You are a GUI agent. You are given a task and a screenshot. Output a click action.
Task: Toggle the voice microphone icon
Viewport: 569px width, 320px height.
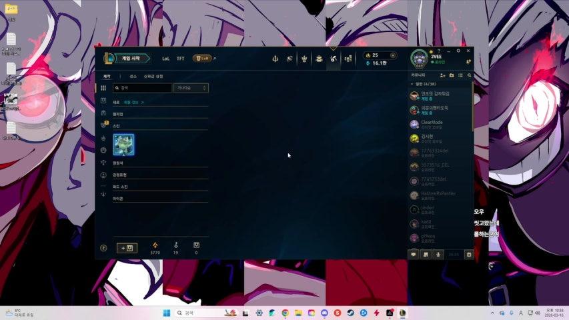438,255
